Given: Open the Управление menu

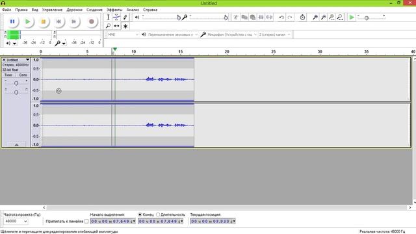Looking at the screenshot, I should (x=52, y=10).
